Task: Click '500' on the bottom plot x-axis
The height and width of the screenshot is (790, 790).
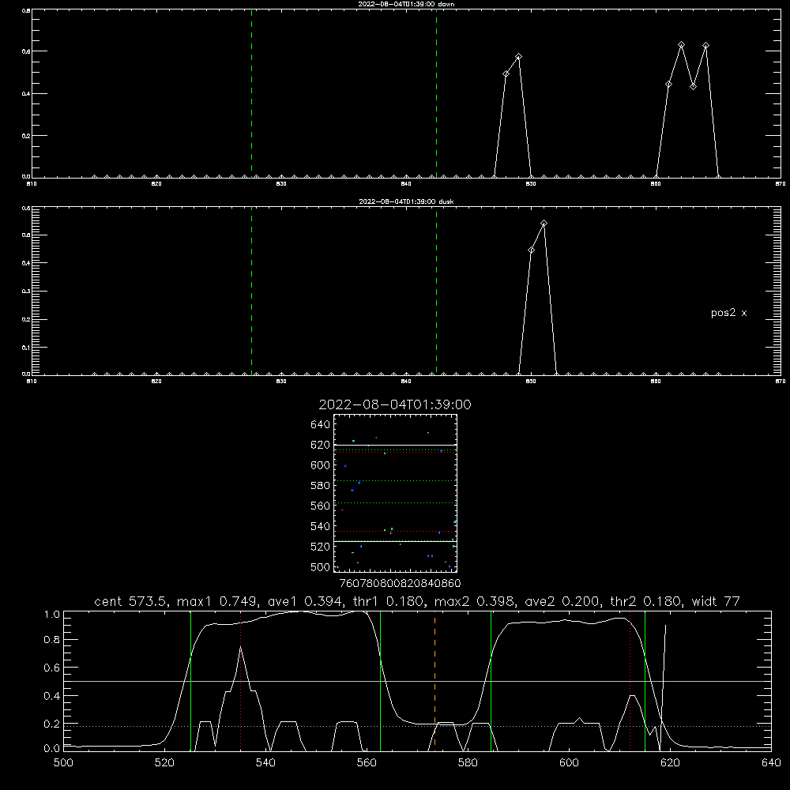Action: tap(63, 762)
